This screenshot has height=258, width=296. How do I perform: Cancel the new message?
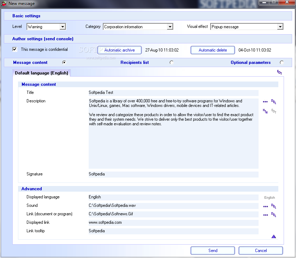pyautogui.click(x=261, y=251)
